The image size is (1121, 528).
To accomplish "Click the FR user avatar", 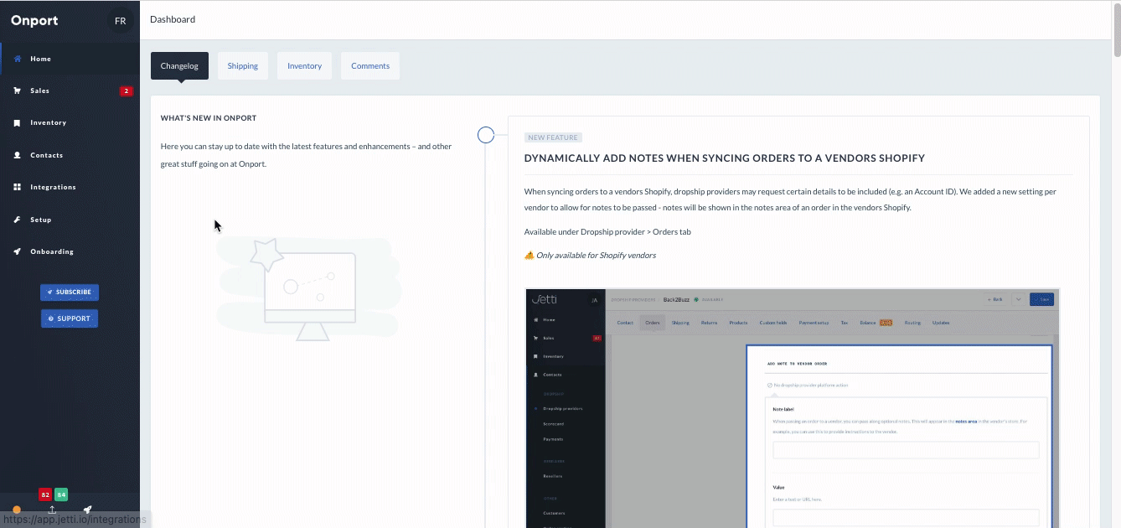I will click(121, 21).
